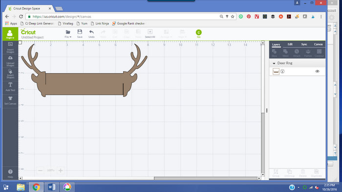Click the Weld tool in the Layers panel

point(285,53)
